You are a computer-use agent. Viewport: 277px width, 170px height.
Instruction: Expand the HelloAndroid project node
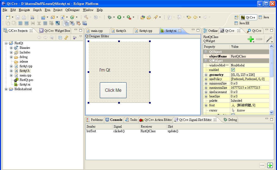pos(6,89)
